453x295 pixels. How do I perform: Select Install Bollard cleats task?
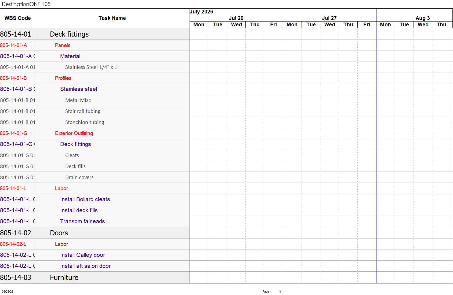(85, 199)
